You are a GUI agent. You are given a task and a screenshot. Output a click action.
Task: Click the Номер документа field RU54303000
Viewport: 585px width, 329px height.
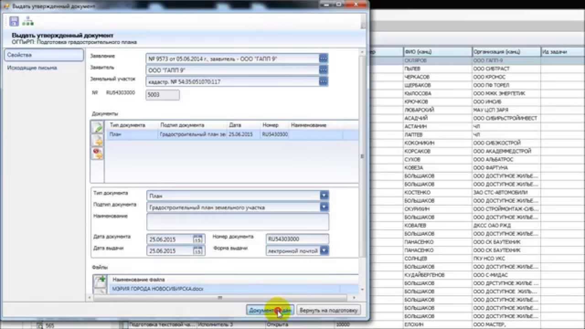tap(297, 239)
